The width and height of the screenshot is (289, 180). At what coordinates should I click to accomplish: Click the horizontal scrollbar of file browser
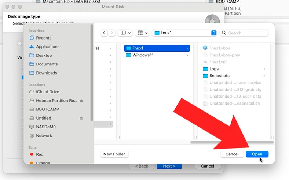[x=232, y=142]
